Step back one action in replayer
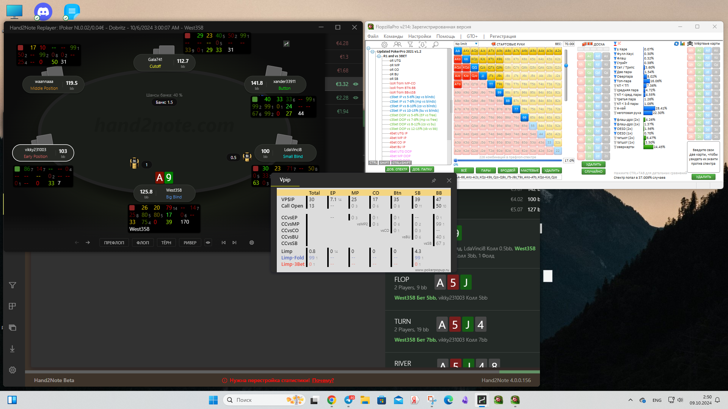The image size is (728, 409). [x=77, y=243]
